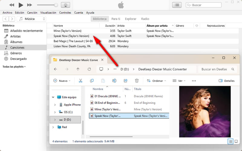Sort by the Álbum por artista column
Screen dimensions: 242x151
pos(160,26)
